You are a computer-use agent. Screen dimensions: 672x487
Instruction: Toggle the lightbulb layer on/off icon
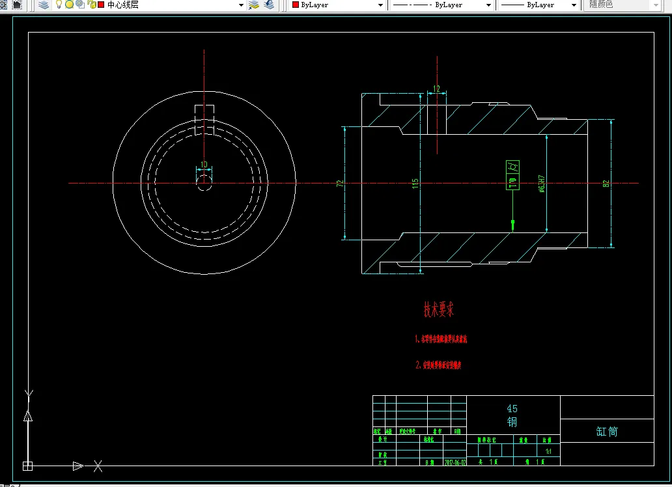coord(59,5)
